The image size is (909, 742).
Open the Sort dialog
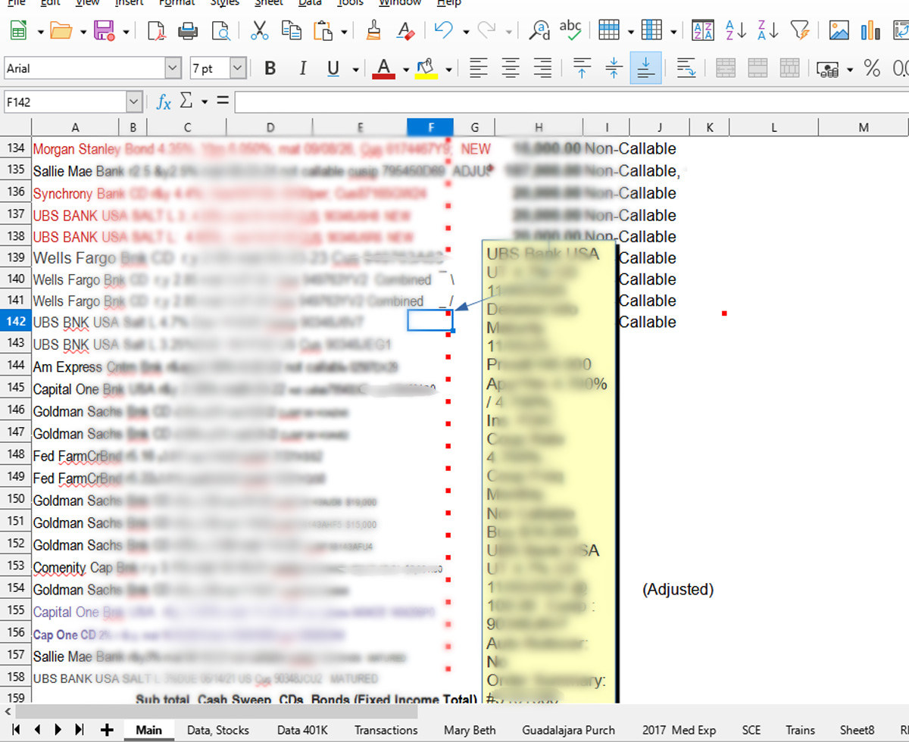[703, 30]
